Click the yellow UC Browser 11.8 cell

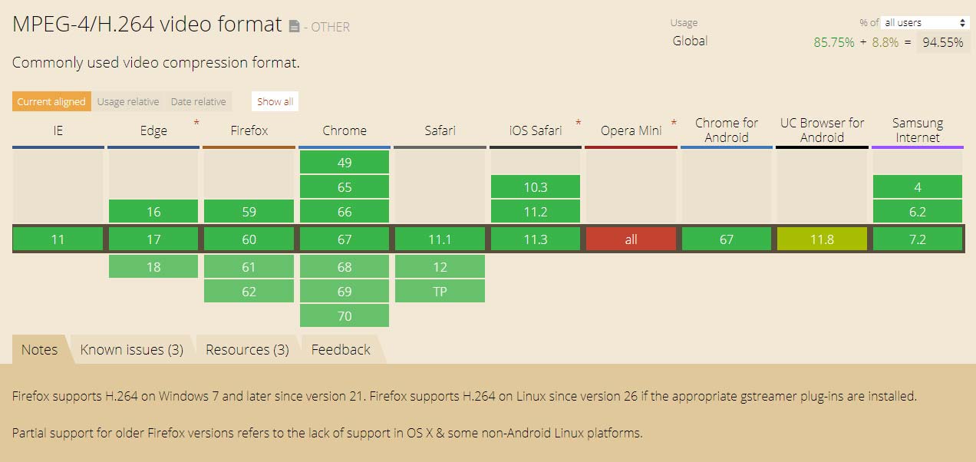822,239
